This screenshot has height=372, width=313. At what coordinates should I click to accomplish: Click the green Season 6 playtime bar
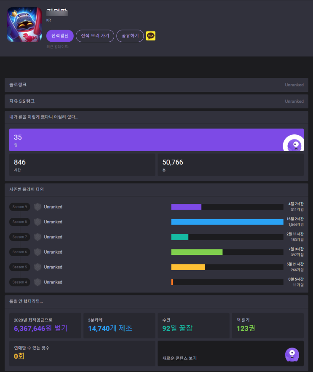pyautogui.click(x=197, y=252)
